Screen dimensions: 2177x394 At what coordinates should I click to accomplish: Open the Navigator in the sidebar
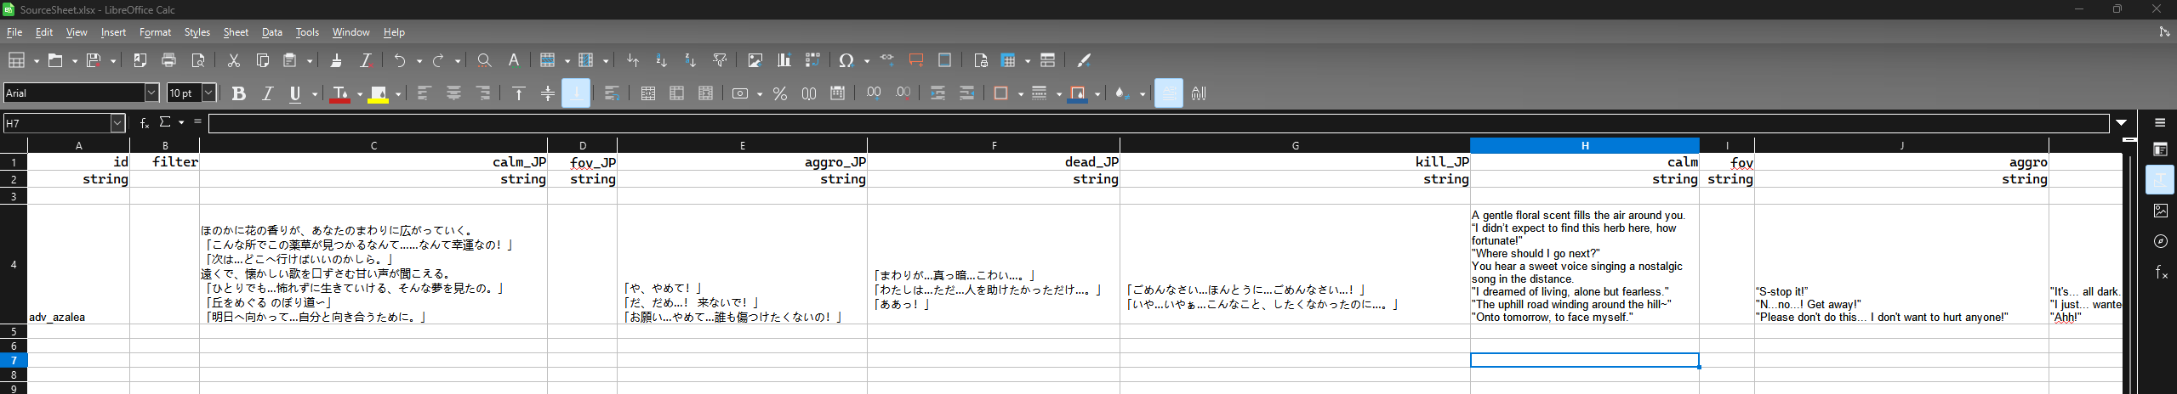coord(2160,241)
